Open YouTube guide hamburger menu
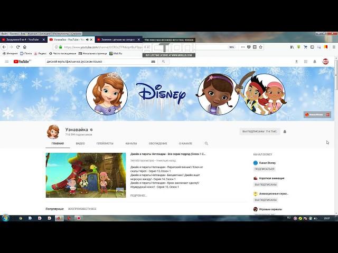Viewport: 338px width, 253px height. coord(7,62)
